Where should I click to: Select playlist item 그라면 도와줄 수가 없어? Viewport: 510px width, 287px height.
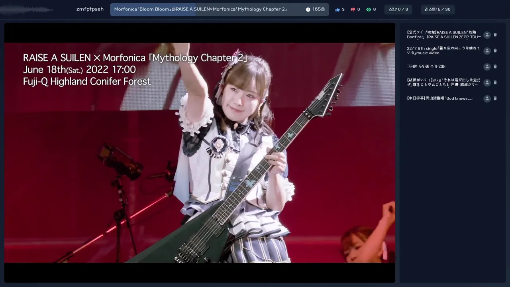point(426,67)
